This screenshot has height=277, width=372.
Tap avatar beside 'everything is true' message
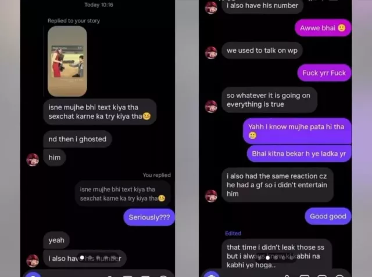tap(211, 106)
